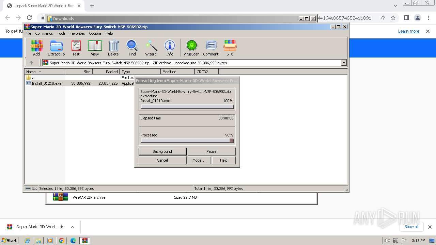Expand downloaded zip options chevron
The height and width of the screenshot is (245, 436).
73,227
